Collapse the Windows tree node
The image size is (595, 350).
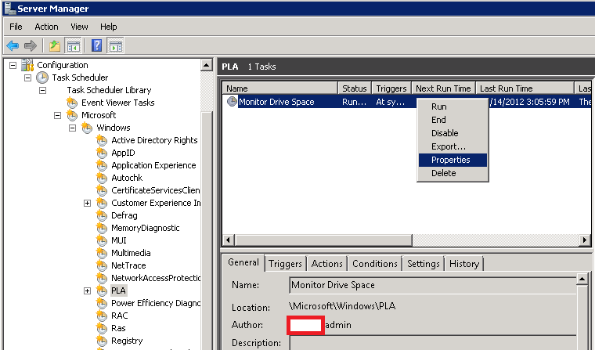[x=72, y=128]
